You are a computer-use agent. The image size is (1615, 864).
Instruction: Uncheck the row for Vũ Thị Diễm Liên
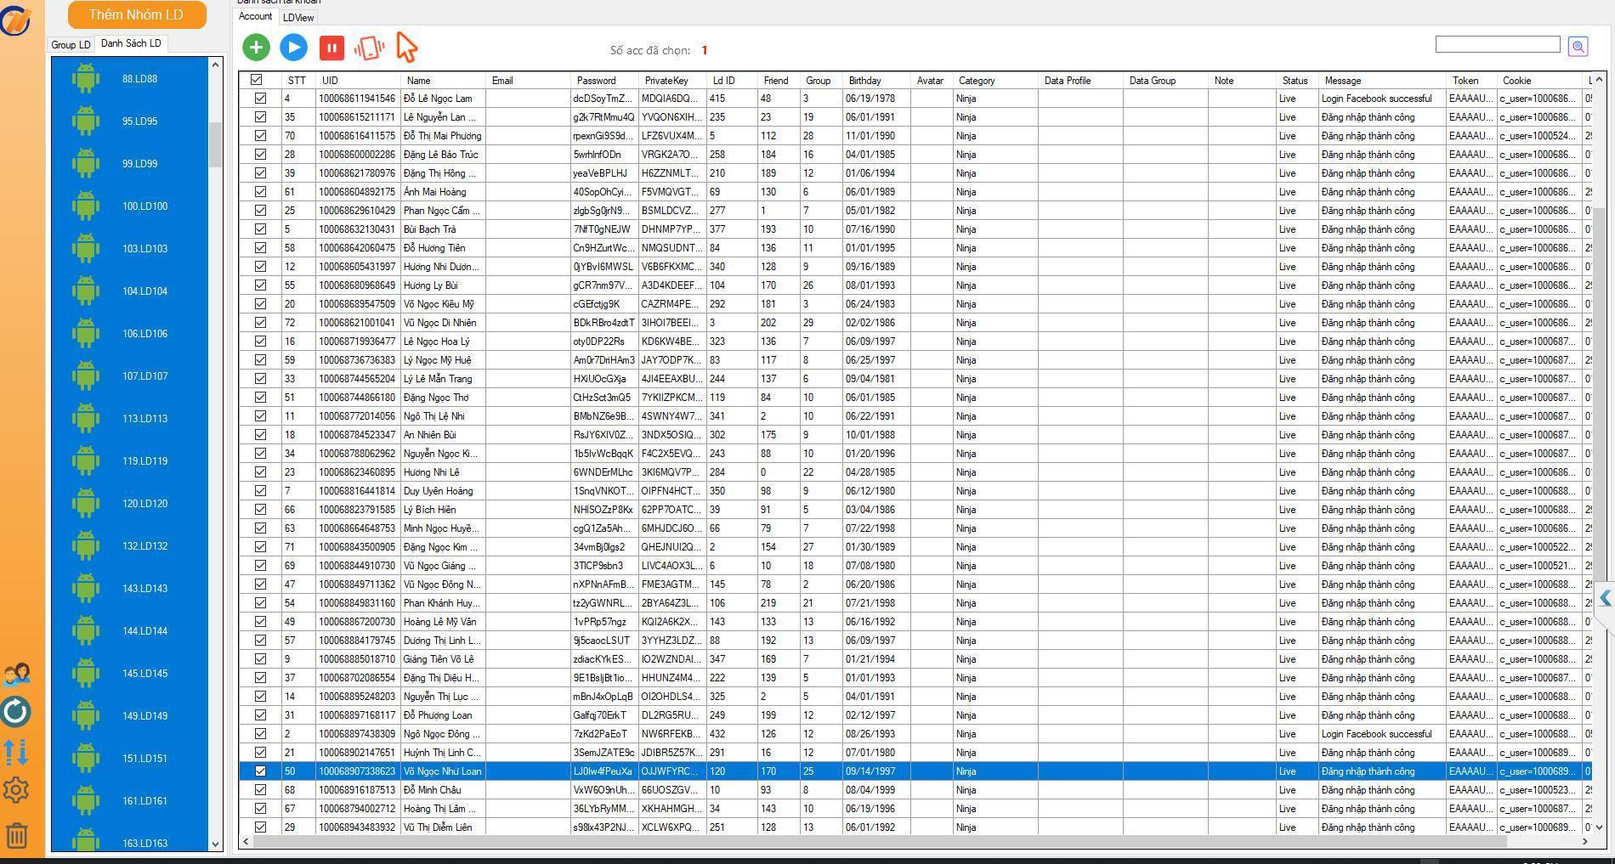point(260,827)
